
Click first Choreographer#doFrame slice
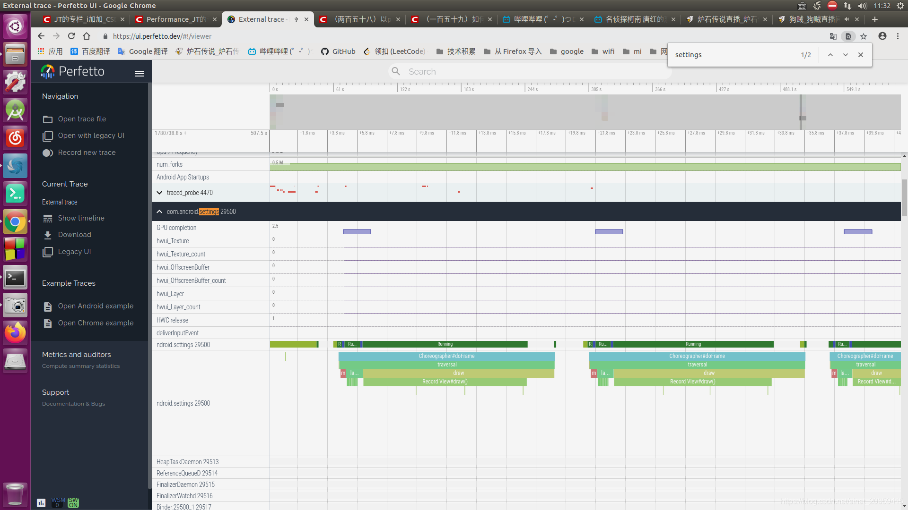click(446, 356)
